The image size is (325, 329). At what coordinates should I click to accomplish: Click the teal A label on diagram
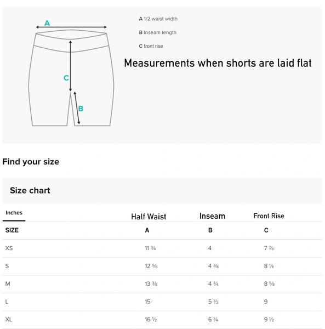[47, 23]
